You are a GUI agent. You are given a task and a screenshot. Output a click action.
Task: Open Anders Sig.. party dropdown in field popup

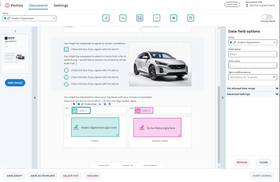[x=89, y=104]
